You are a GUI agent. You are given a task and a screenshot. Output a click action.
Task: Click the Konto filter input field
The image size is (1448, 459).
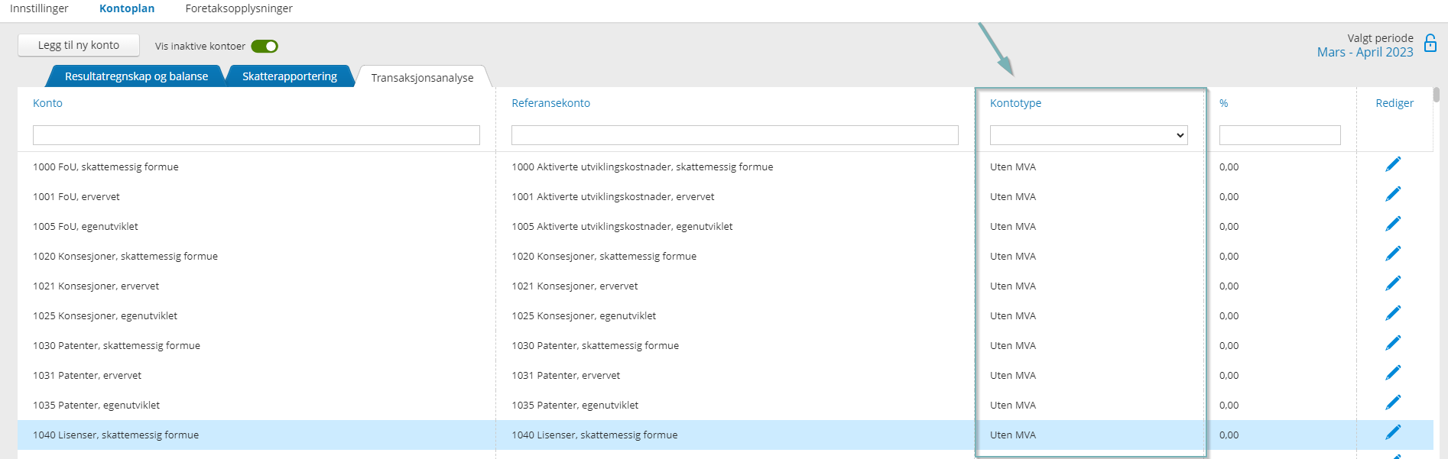pyautogui.click(x=256, y=135)
